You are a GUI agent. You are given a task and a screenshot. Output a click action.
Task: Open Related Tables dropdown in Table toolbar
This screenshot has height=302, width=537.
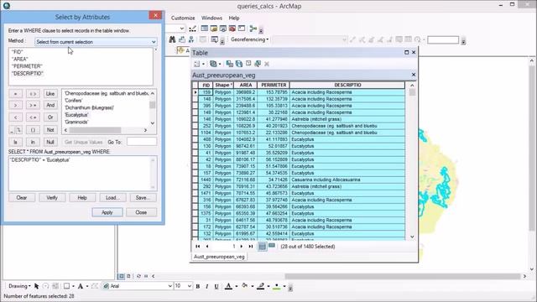[215, 64]
